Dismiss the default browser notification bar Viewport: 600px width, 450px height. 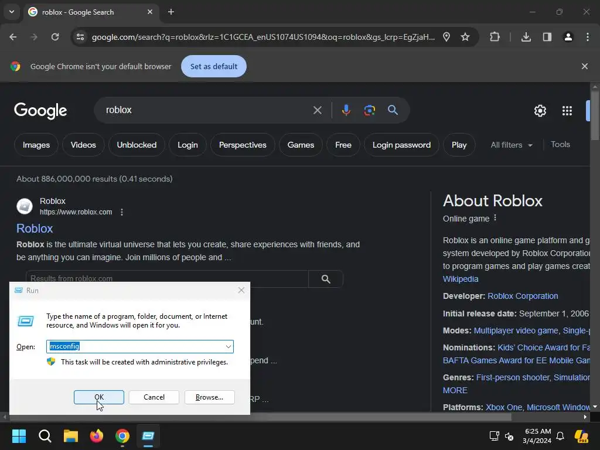tap(585, 66)
